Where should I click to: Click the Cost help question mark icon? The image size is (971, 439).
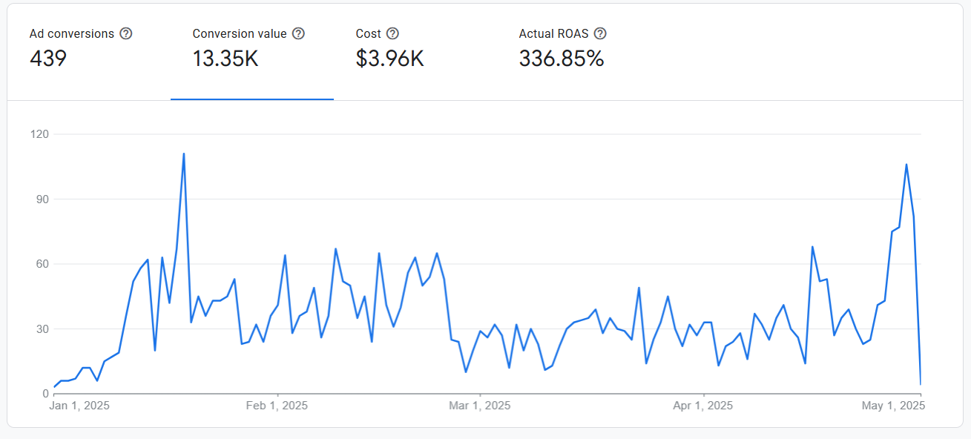(x=393, y=33)
